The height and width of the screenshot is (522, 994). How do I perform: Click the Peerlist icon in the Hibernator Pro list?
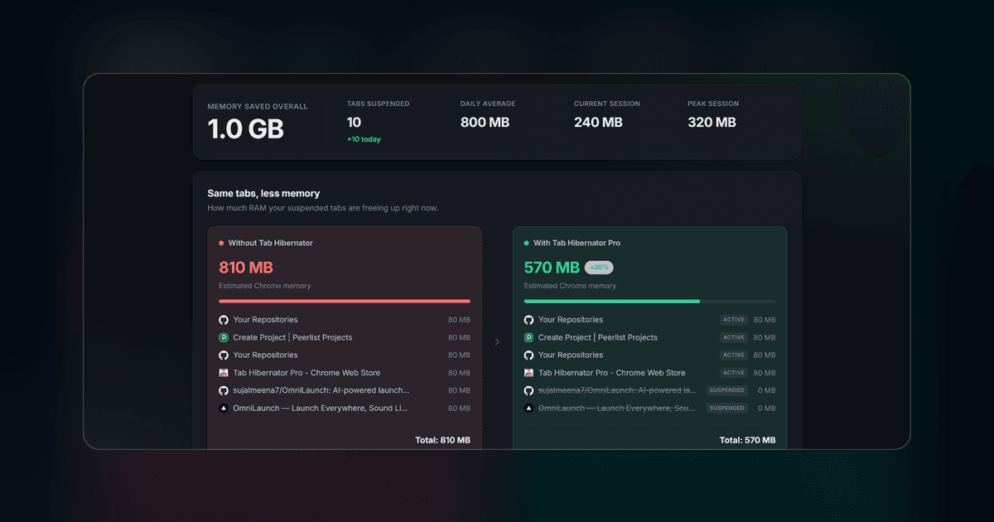click(x=528, y=337)
